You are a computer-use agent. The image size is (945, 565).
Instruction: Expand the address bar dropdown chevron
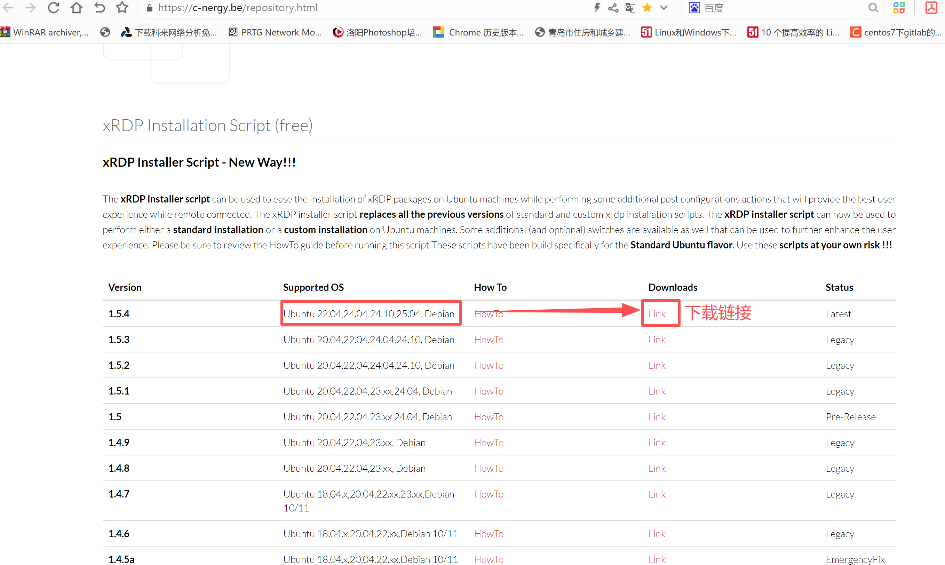point(664,8)
